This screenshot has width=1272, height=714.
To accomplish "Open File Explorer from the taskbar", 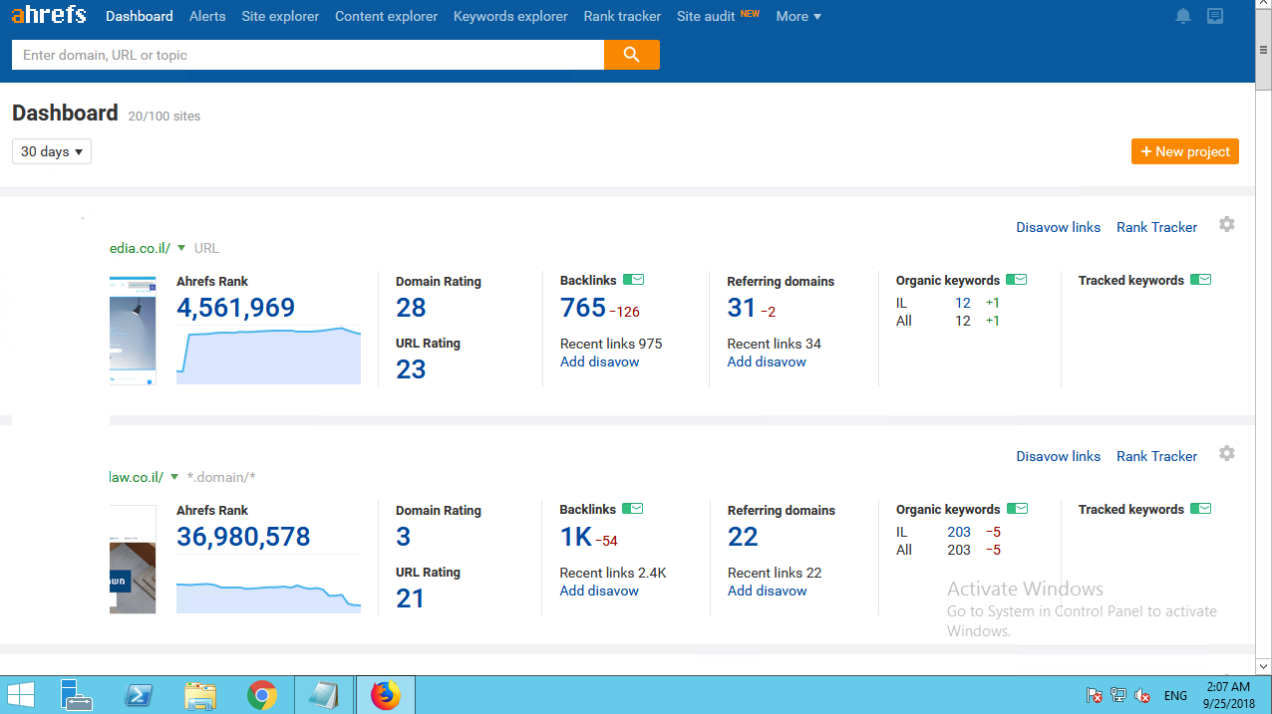I will click(x=200, y=695).
